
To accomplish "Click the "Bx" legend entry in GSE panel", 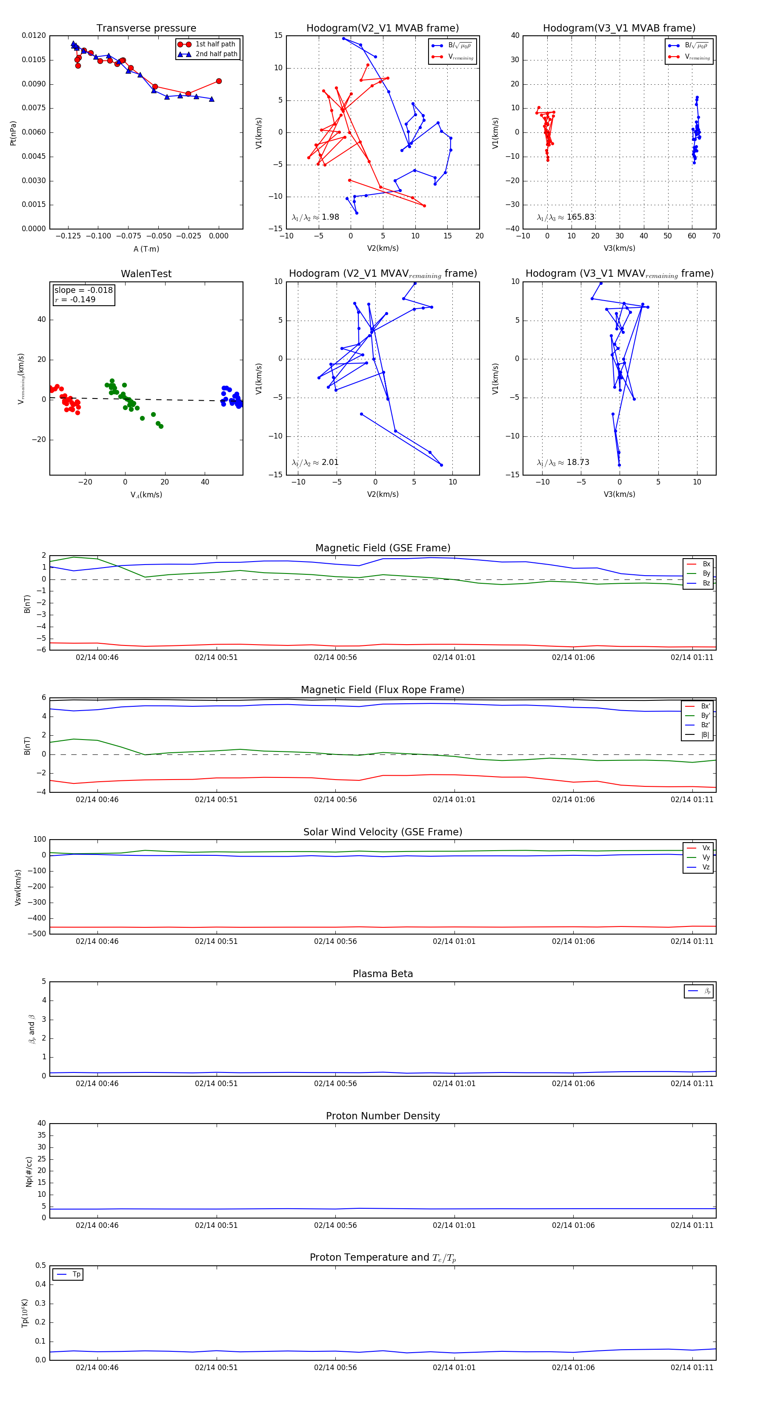I will click(x=698, y=564).
